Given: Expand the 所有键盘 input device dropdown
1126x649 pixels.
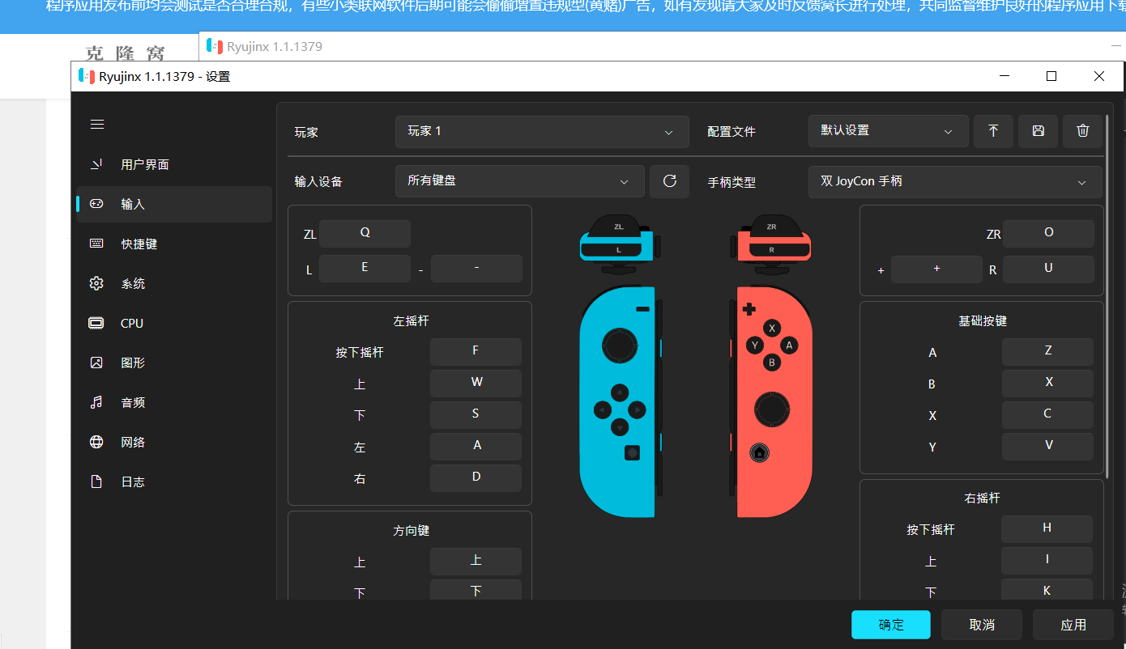Looking at the screenshot, I should coord(520,181).
